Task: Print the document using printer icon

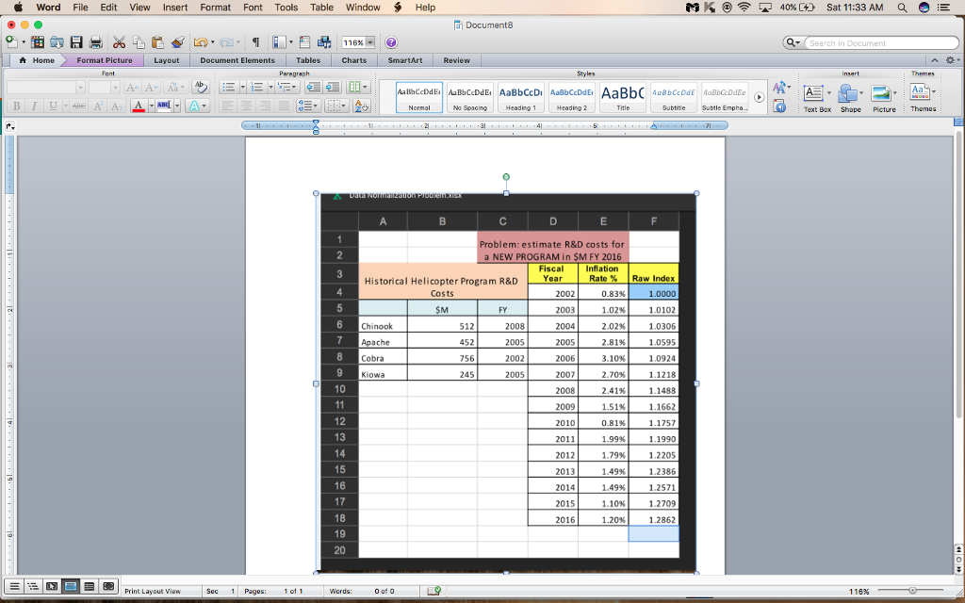Action: coord(95,42)
